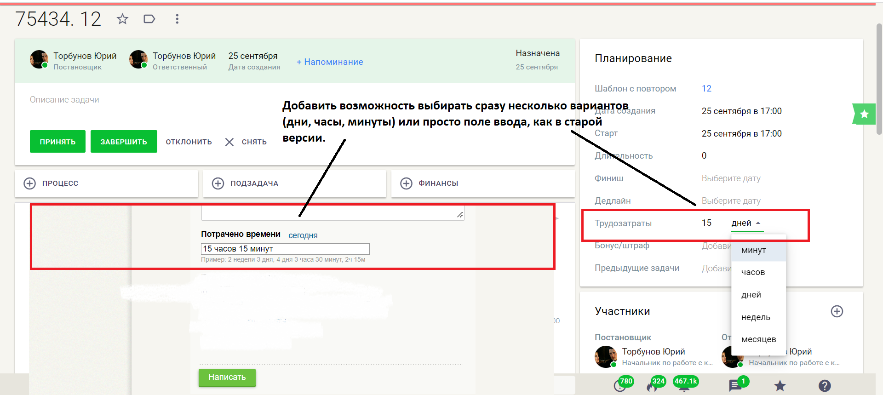Open favorites star in bottom bar

coord(780,386)
